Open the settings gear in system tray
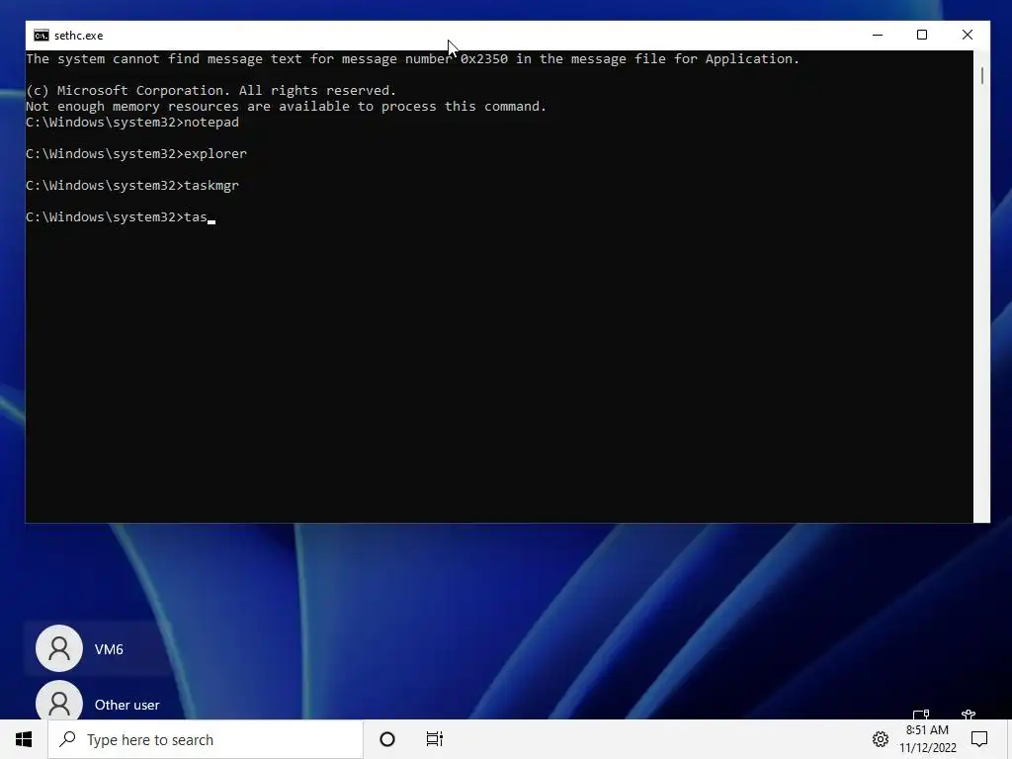 (x=881, y=739)
